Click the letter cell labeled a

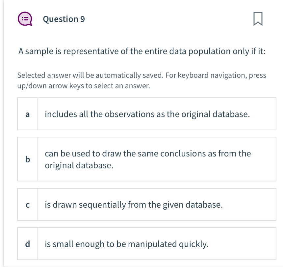tap(28, 114)
